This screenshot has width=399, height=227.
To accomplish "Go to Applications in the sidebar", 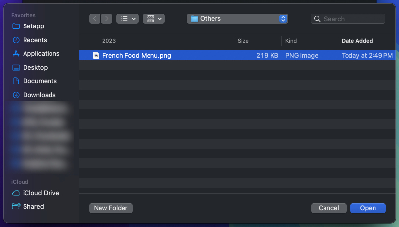I will 41,53.
